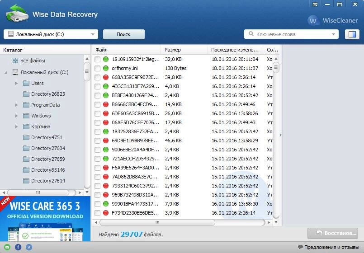Expand the side panel arrow right of file list
Image resolution: width=364 pixels, height=253 pixels.
click(x=281, y=135)
